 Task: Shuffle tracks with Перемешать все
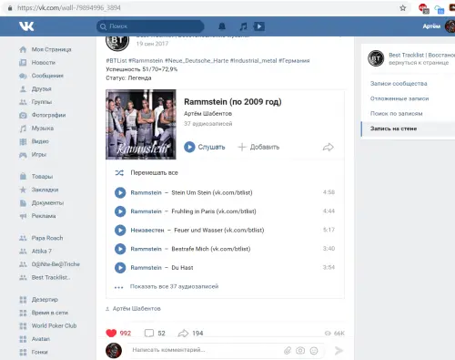click(147, 173)
